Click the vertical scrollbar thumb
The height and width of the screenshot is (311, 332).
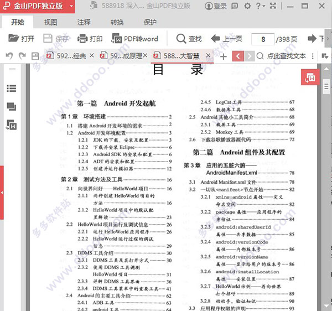pos(326,86)
